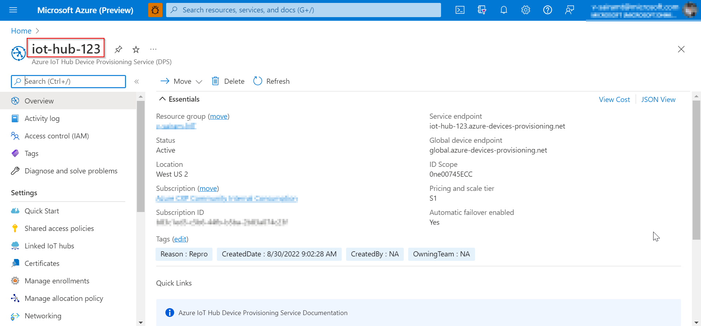Image resolution: width=701 pixels, height=326 pixels.
Task: Click the CreatedBy : NA tag
Action: tap(375, 254)
